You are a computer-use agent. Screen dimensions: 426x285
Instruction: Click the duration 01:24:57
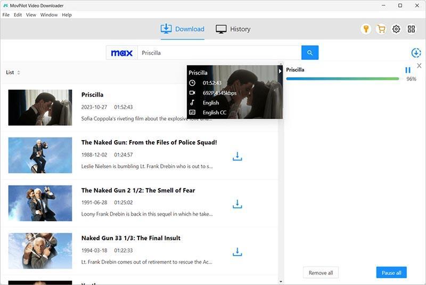124,155
